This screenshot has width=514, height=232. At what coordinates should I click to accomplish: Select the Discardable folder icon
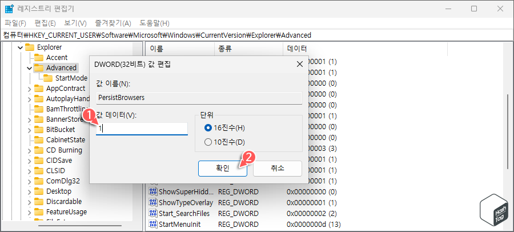click(39, 201)
